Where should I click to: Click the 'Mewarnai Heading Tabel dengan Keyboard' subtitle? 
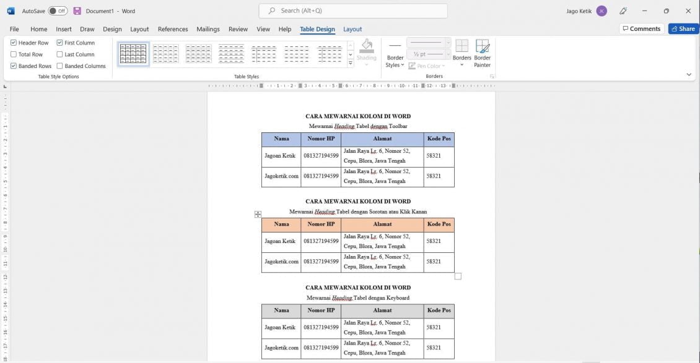(x=358, y=297)
